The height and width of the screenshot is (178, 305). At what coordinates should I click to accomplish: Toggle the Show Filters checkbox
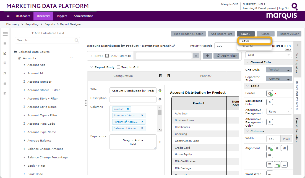107,56
